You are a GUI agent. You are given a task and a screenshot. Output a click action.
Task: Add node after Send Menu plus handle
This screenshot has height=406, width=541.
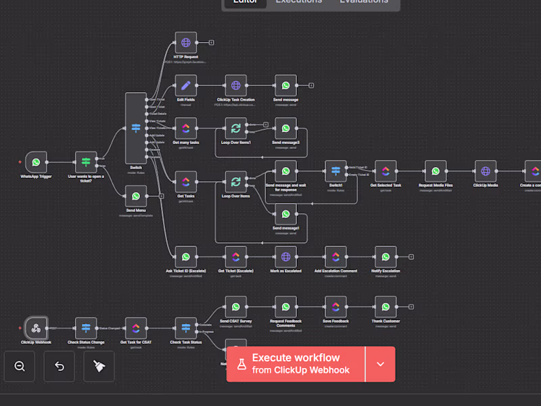162,196
